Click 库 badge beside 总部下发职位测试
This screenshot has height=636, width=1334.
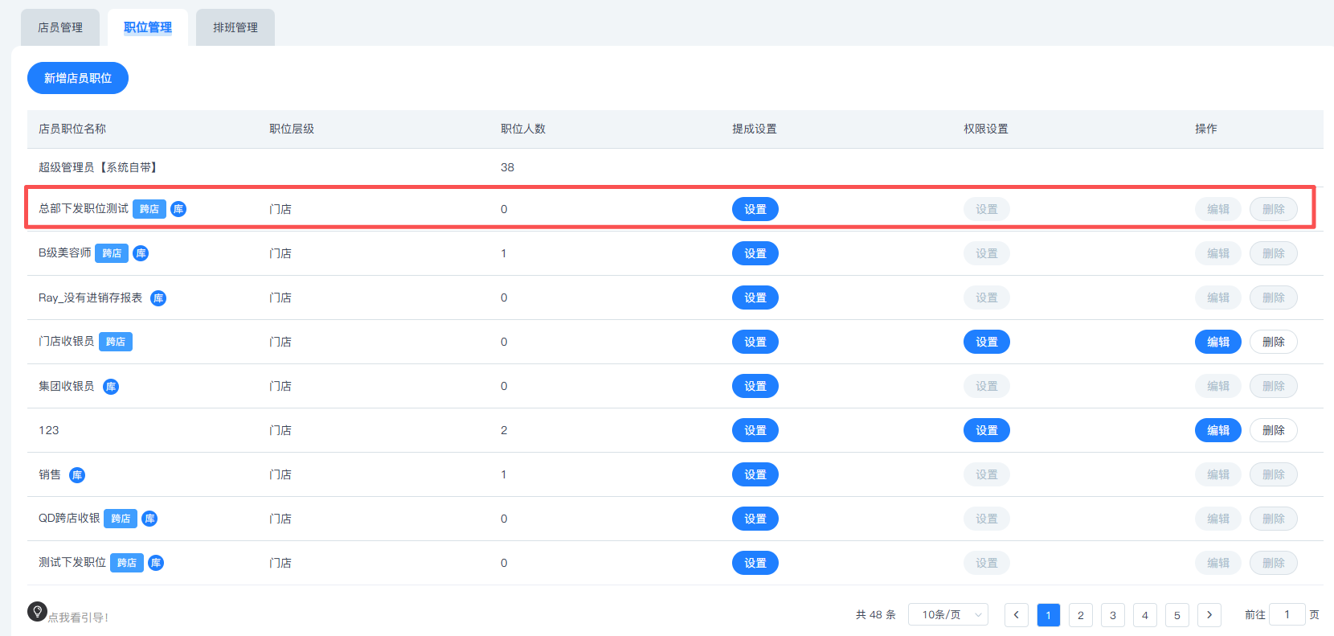pos(178,209)
